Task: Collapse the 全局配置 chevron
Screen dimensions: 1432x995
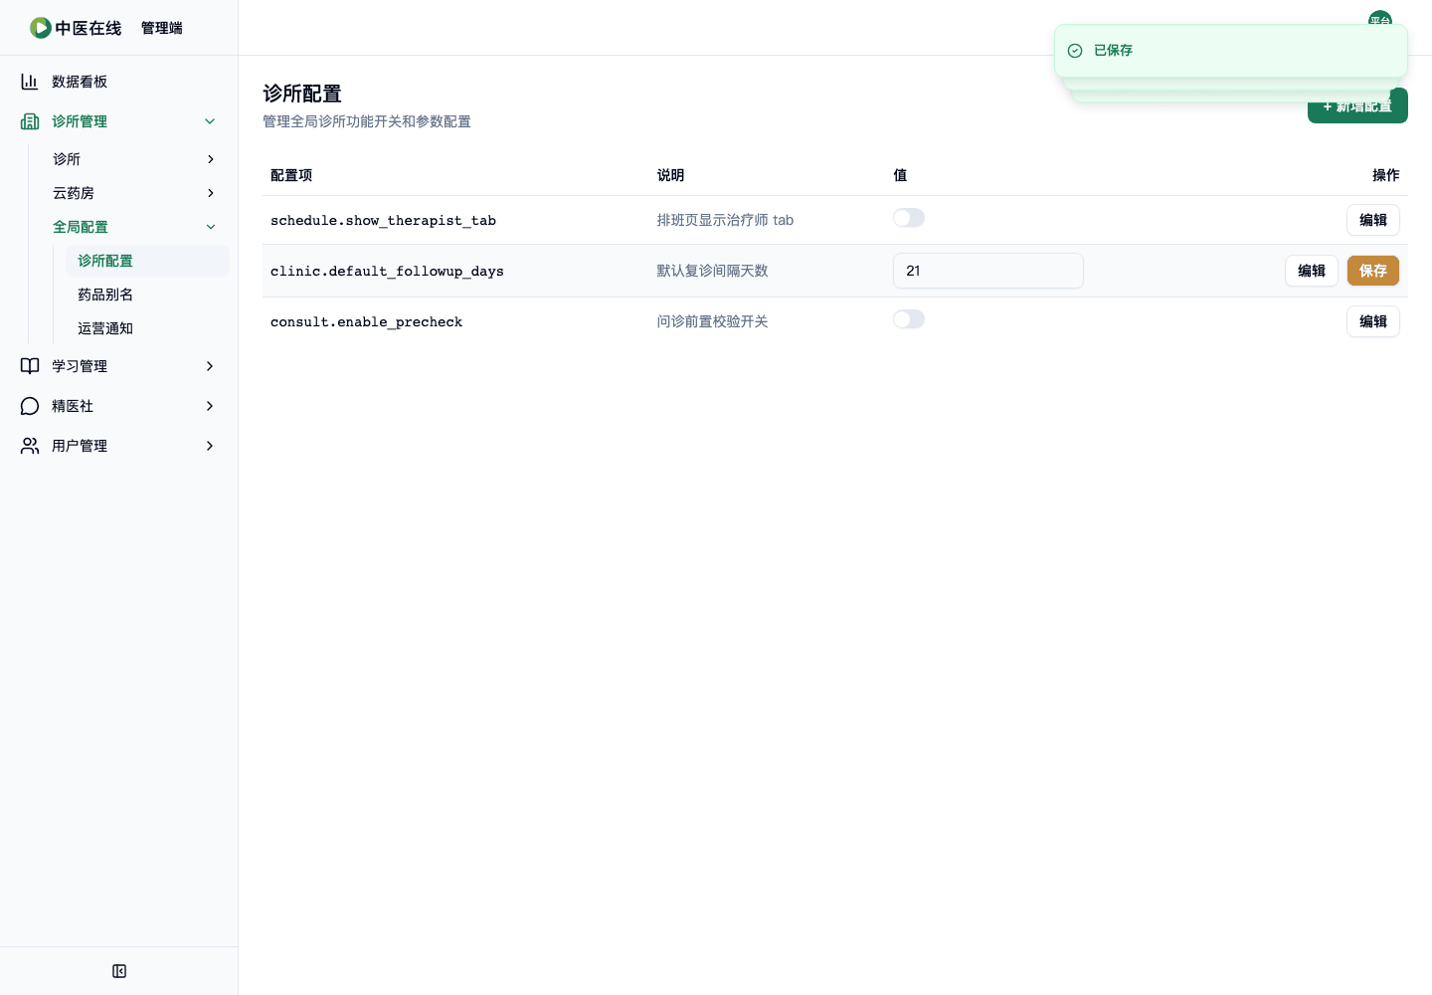Action: (210, 227)
